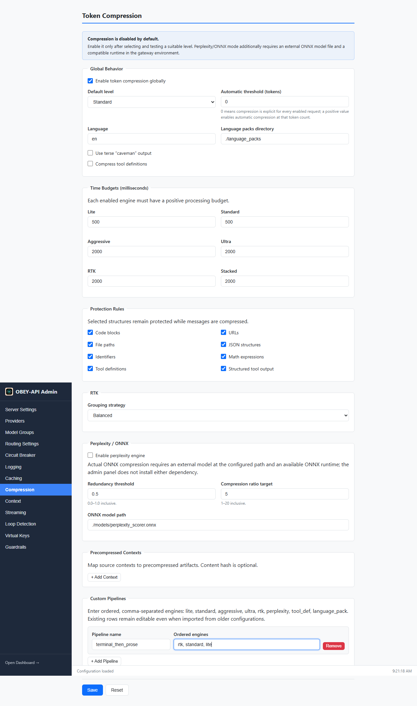Toggle Enable token compression globally checkbox

click(x=90, y=81)
